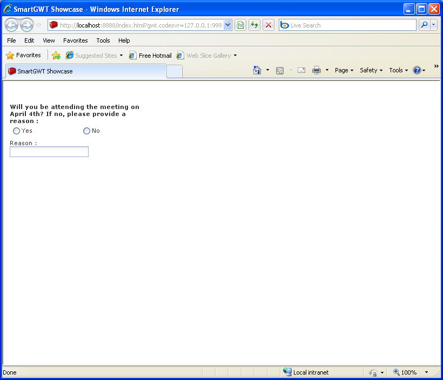Click the 100% zoom level button
The width and height of the screenshot is (443, 380).
[405, 372]
